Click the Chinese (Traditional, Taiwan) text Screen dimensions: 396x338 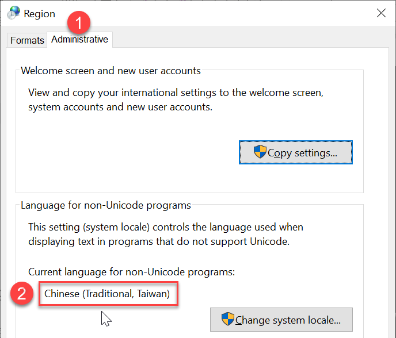(107, 294)
